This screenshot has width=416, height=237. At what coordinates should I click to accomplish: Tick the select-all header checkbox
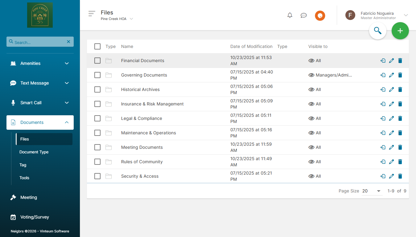pyautogui.click(x=97, y=46)
